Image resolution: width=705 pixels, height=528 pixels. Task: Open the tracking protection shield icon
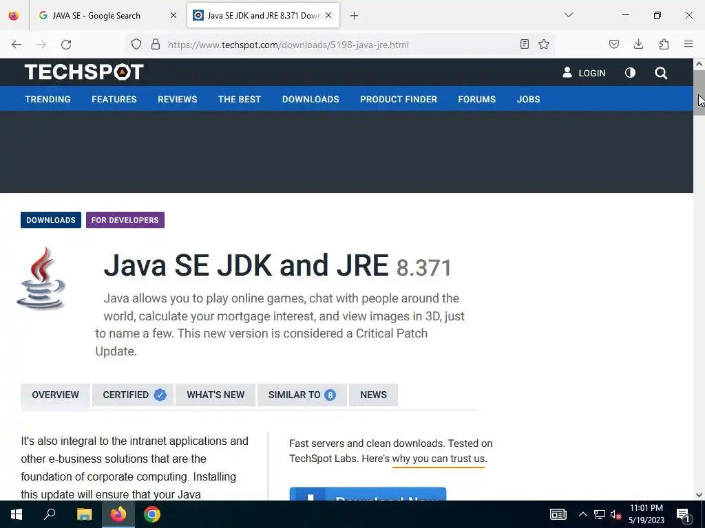click(136, 45)
